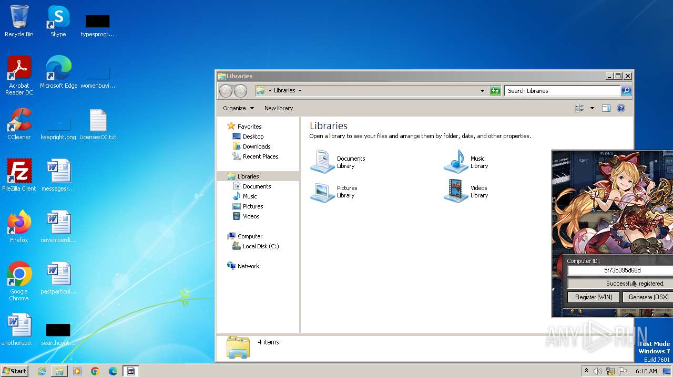Click the Register (WIN) button
The image size is (673, 378).
[594, 297]
